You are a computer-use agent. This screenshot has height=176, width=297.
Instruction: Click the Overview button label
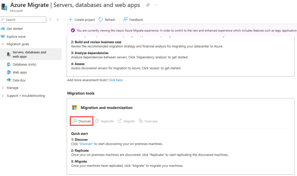151,121
